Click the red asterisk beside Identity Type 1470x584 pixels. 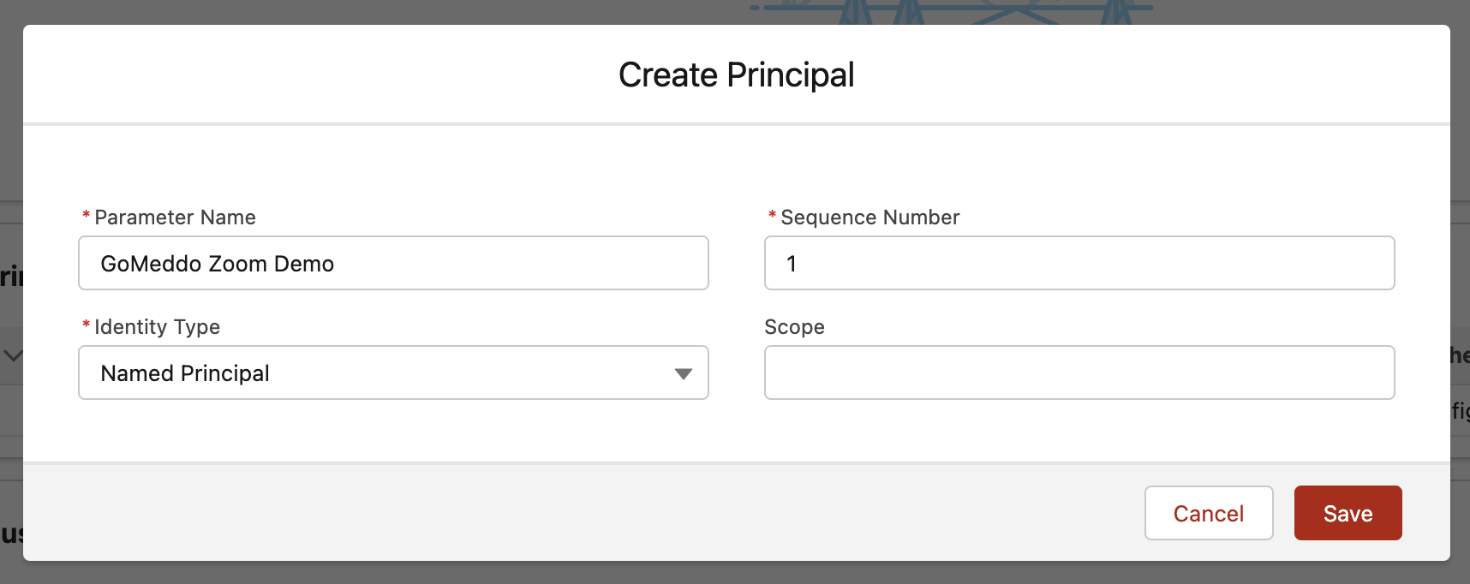[x=86, y=325]
